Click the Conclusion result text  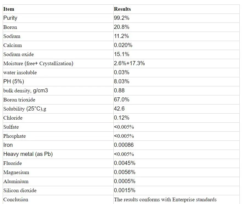point(165,200)
